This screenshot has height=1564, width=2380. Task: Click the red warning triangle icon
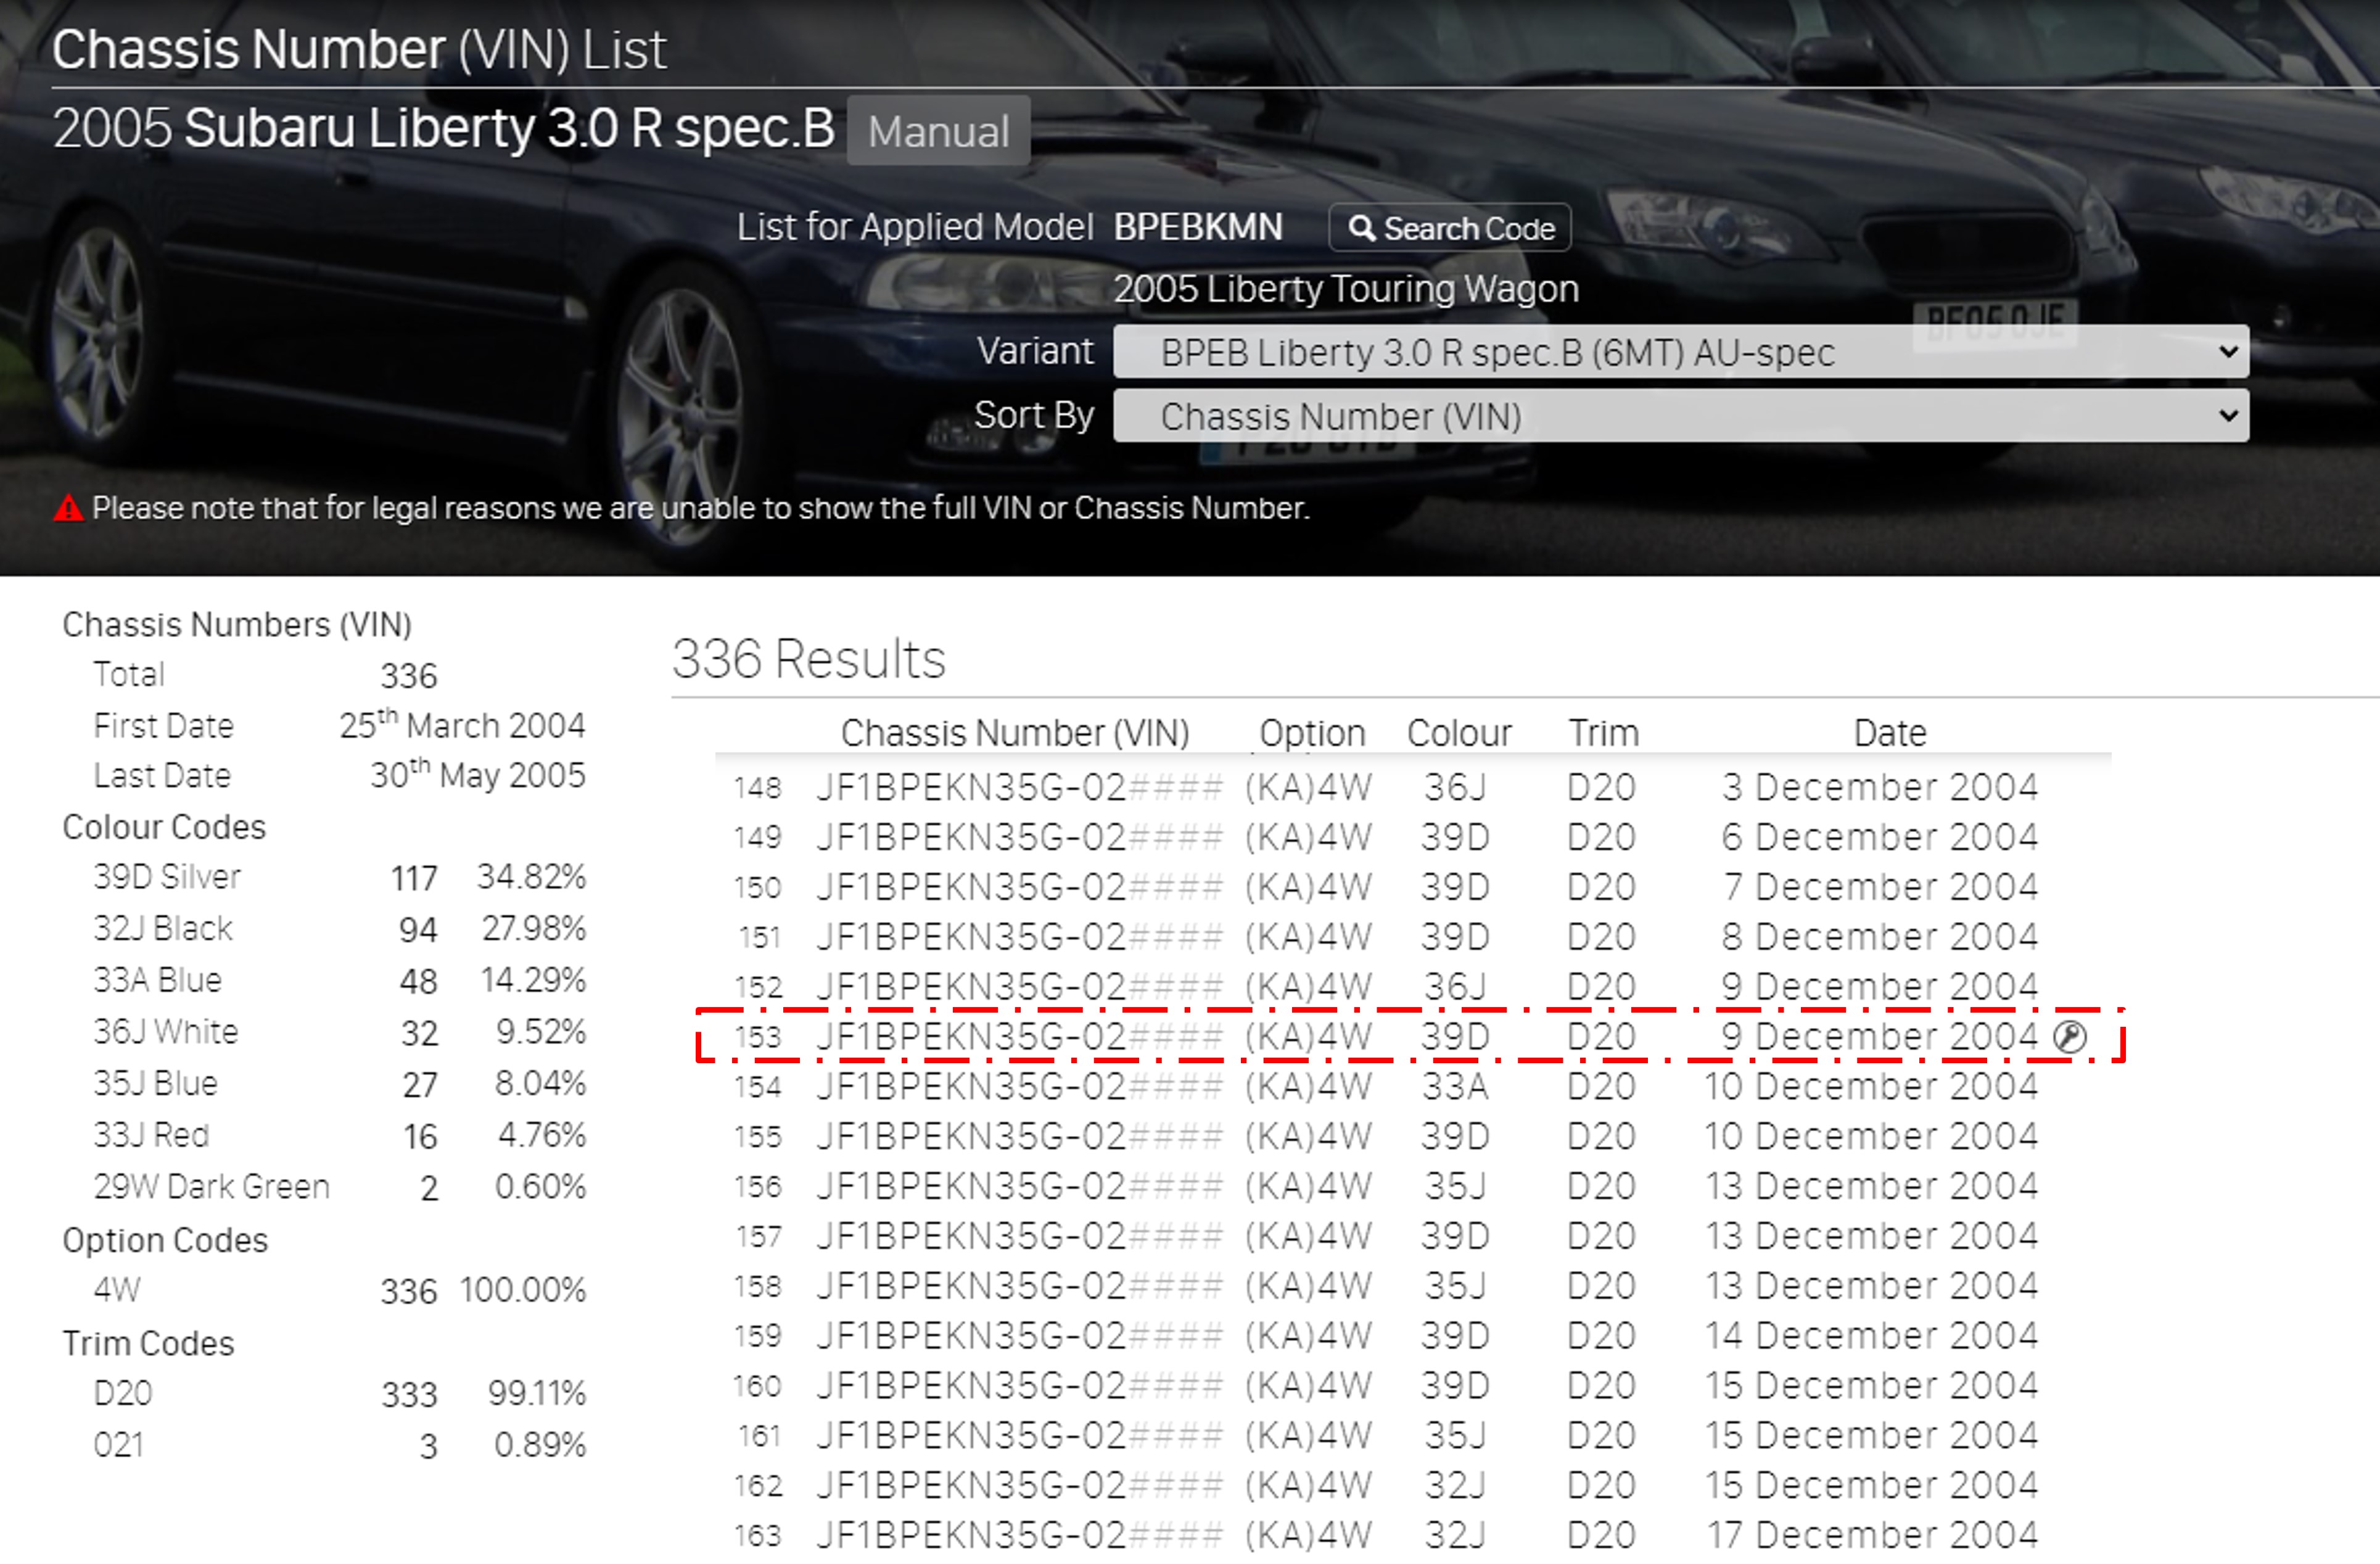click(x=68, y=508)
